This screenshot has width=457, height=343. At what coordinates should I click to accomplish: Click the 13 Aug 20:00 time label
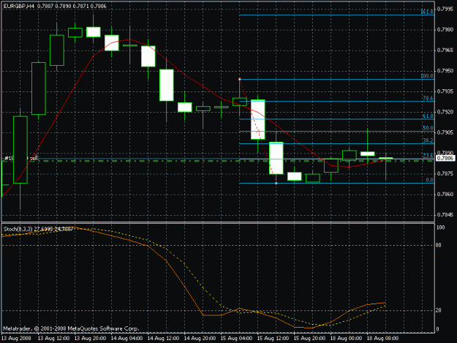click(91, 339)
